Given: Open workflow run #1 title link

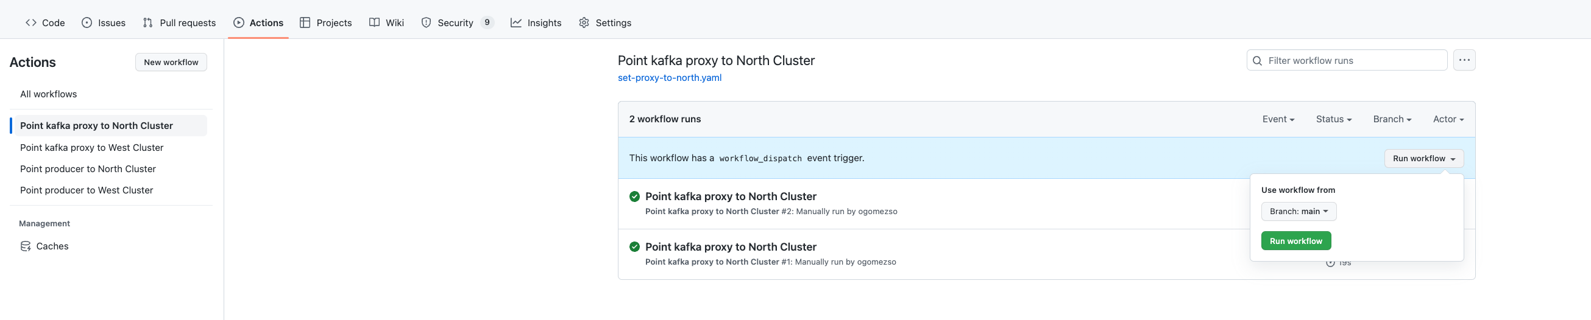Looking at the screenshot, I should pyautogui.click(x=731, y=247).
